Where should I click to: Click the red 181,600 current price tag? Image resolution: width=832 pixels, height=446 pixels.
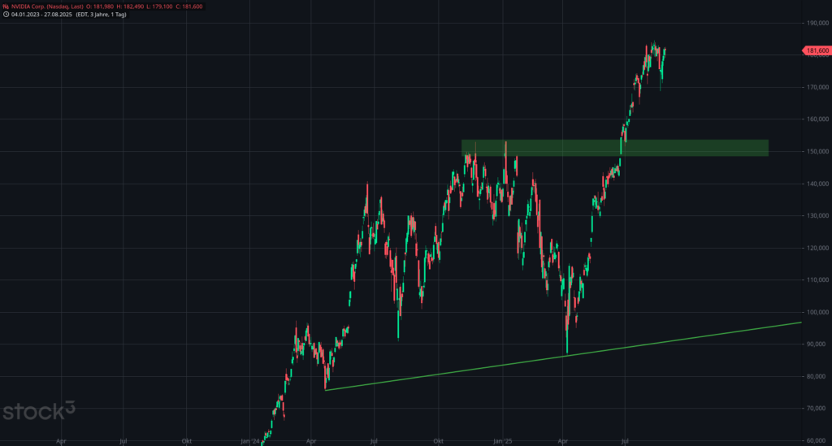click(816, 50)
